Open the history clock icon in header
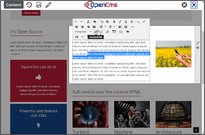205x135 pixels. tap(29, 5)
